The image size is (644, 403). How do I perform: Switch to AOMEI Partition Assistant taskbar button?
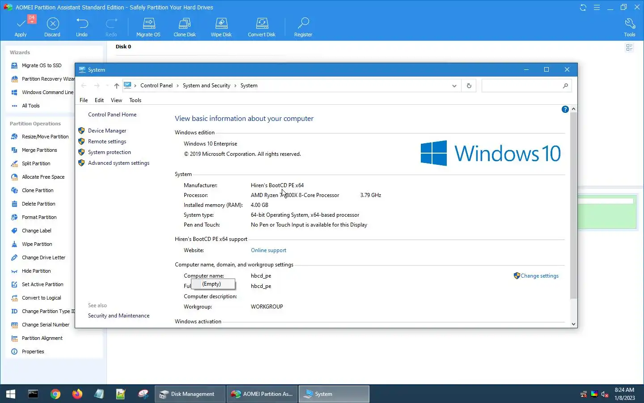(262, 394)
